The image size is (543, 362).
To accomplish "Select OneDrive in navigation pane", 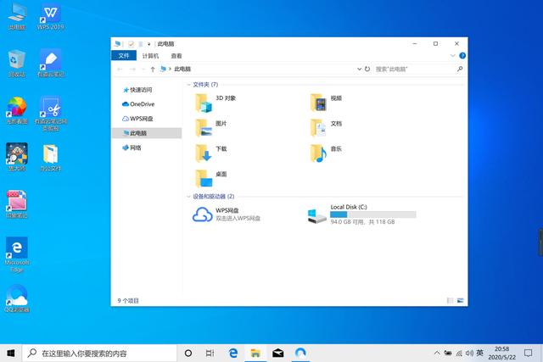I will point(147,104).
